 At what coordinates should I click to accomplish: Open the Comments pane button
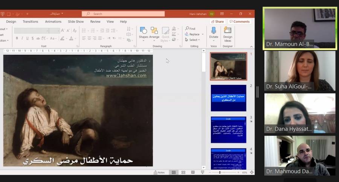(240, 22)
